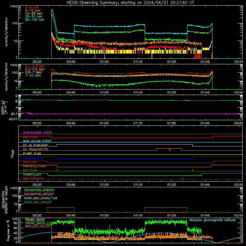This screenshot has height=246, width=246.
Task: Click the HESSI Observing Summary title
Action: coord(130,2)
